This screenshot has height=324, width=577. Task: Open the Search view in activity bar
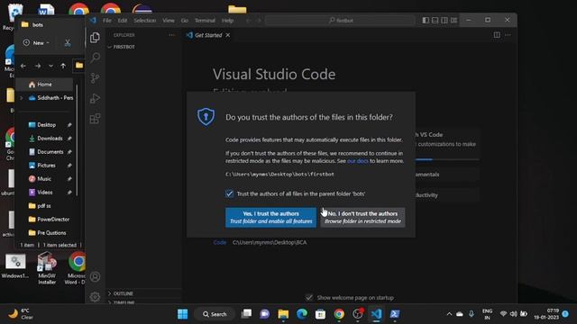(95, 58)
